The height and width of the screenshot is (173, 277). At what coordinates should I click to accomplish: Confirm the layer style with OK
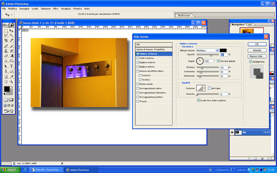pyautogui.click(x=257, y=44)
